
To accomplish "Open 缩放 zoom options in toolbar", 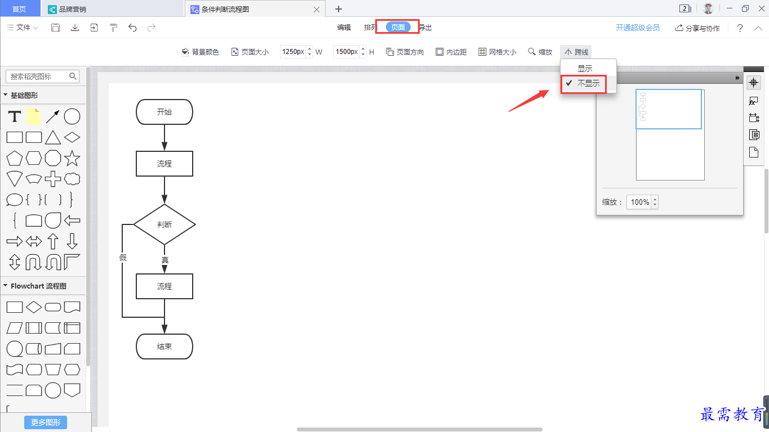I will (x=540, y=52).
